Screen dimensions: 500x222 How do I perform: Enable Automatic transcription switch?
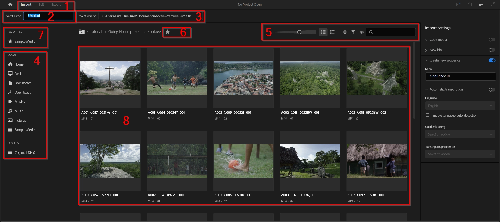point(492,89)
